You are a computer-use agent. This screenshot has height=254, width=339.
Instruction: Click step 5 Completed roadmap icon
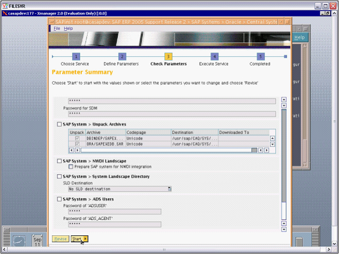click(x=260, y=56)
